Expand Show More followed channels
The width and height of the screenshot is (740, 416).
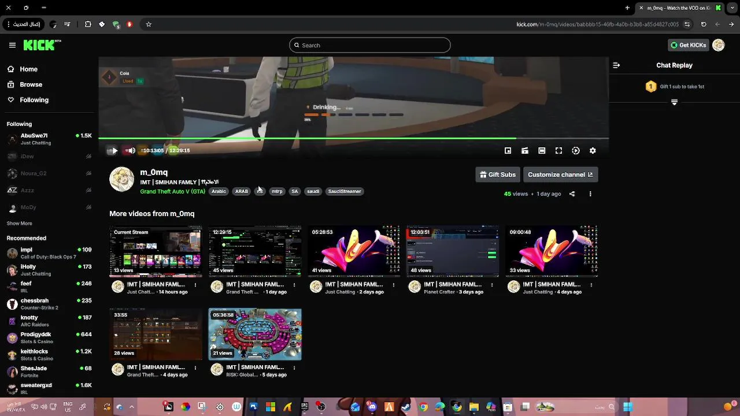(x=20, y=224)
